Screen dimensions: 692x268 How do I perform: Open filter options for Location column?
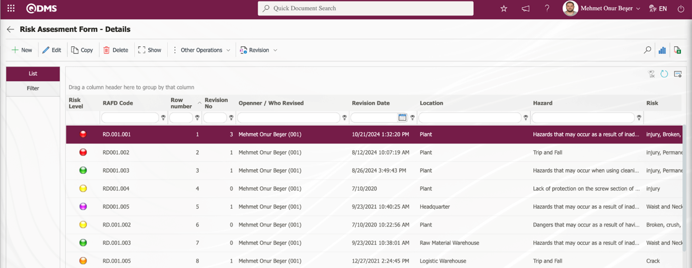526,118
